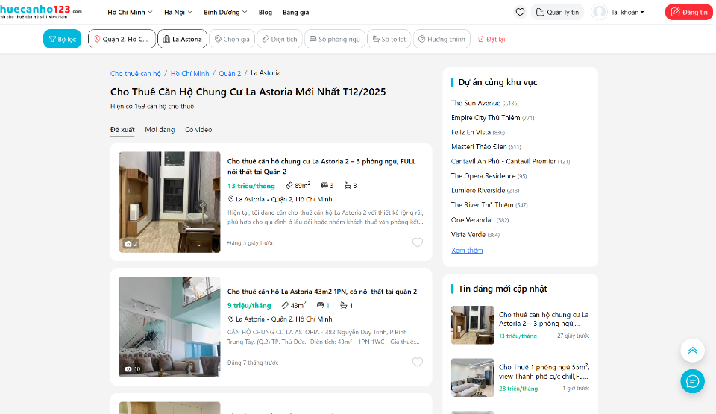
Task: Click the Đăng tin post button
Action: click(x=688, y=13)
